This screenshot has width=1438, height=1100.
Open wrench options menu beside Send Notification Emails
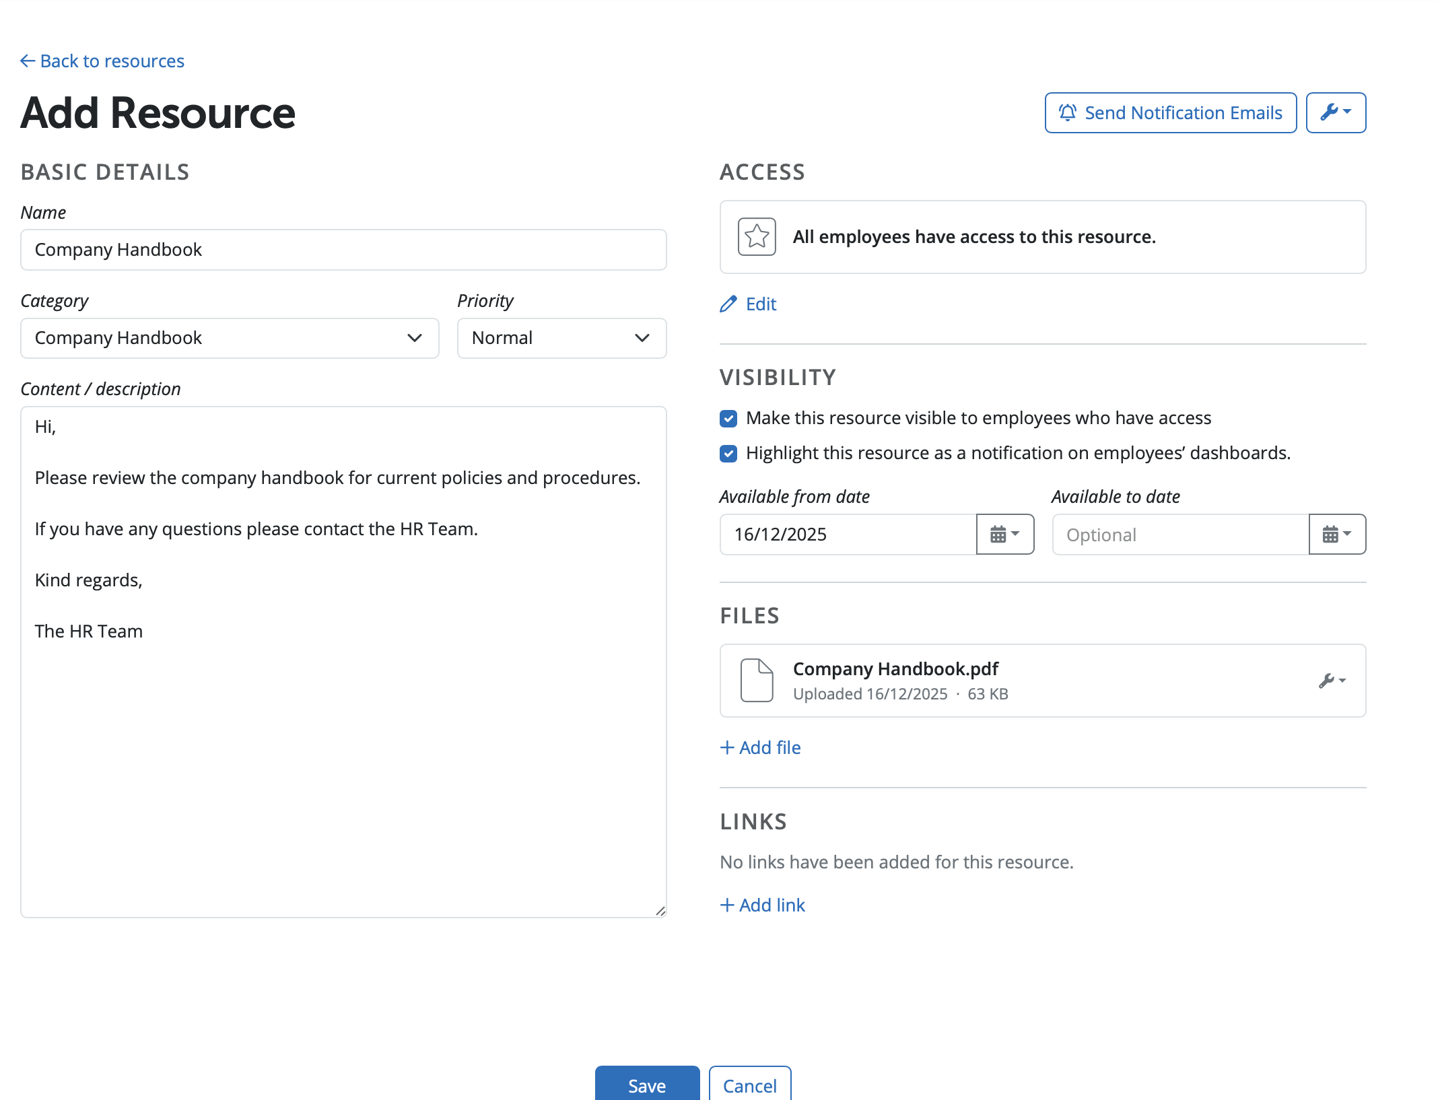click(x=1336, y=112)
